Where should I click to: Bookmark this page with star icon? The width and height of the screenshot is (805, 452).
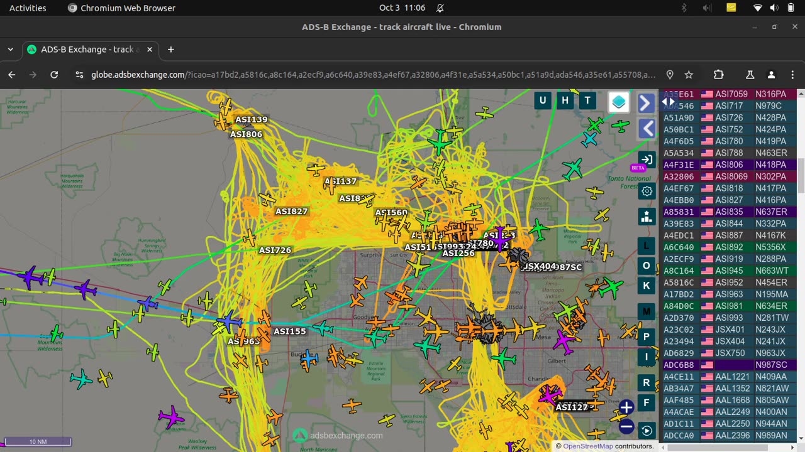tap(689, 75)
